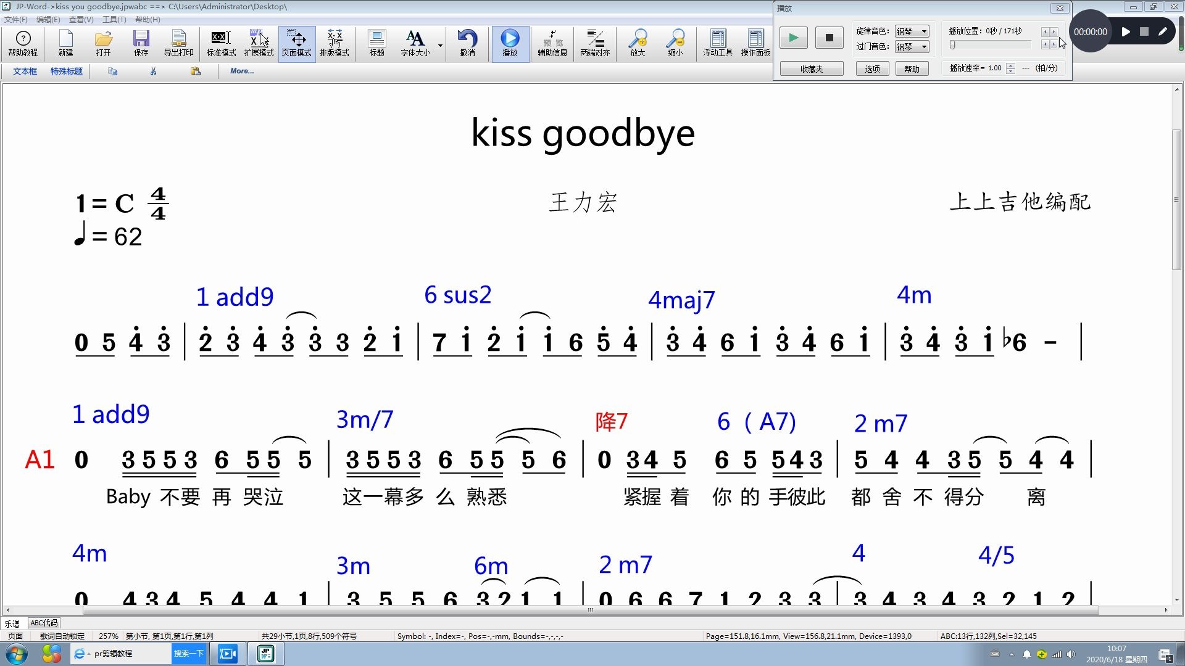Click 歌词自动锁定 in status bar
1185x666 pixels.
[x=62, y=636]
